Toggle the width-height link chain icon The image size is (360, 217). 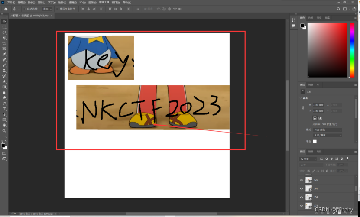[303, 108]
